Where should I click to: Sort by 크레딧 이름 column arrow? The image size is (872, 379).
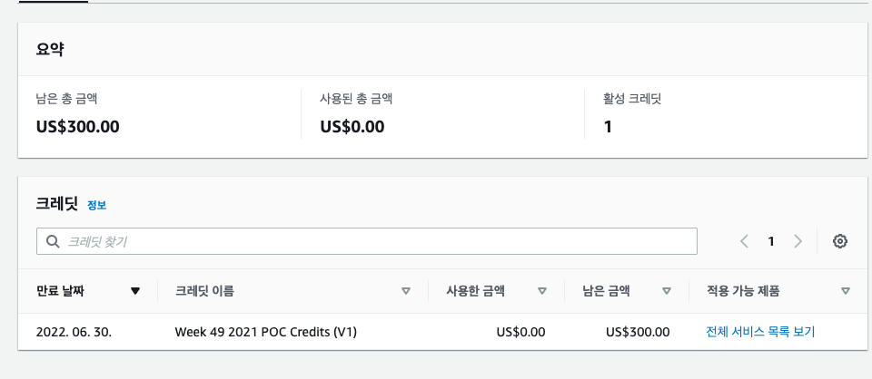point(406,291)
